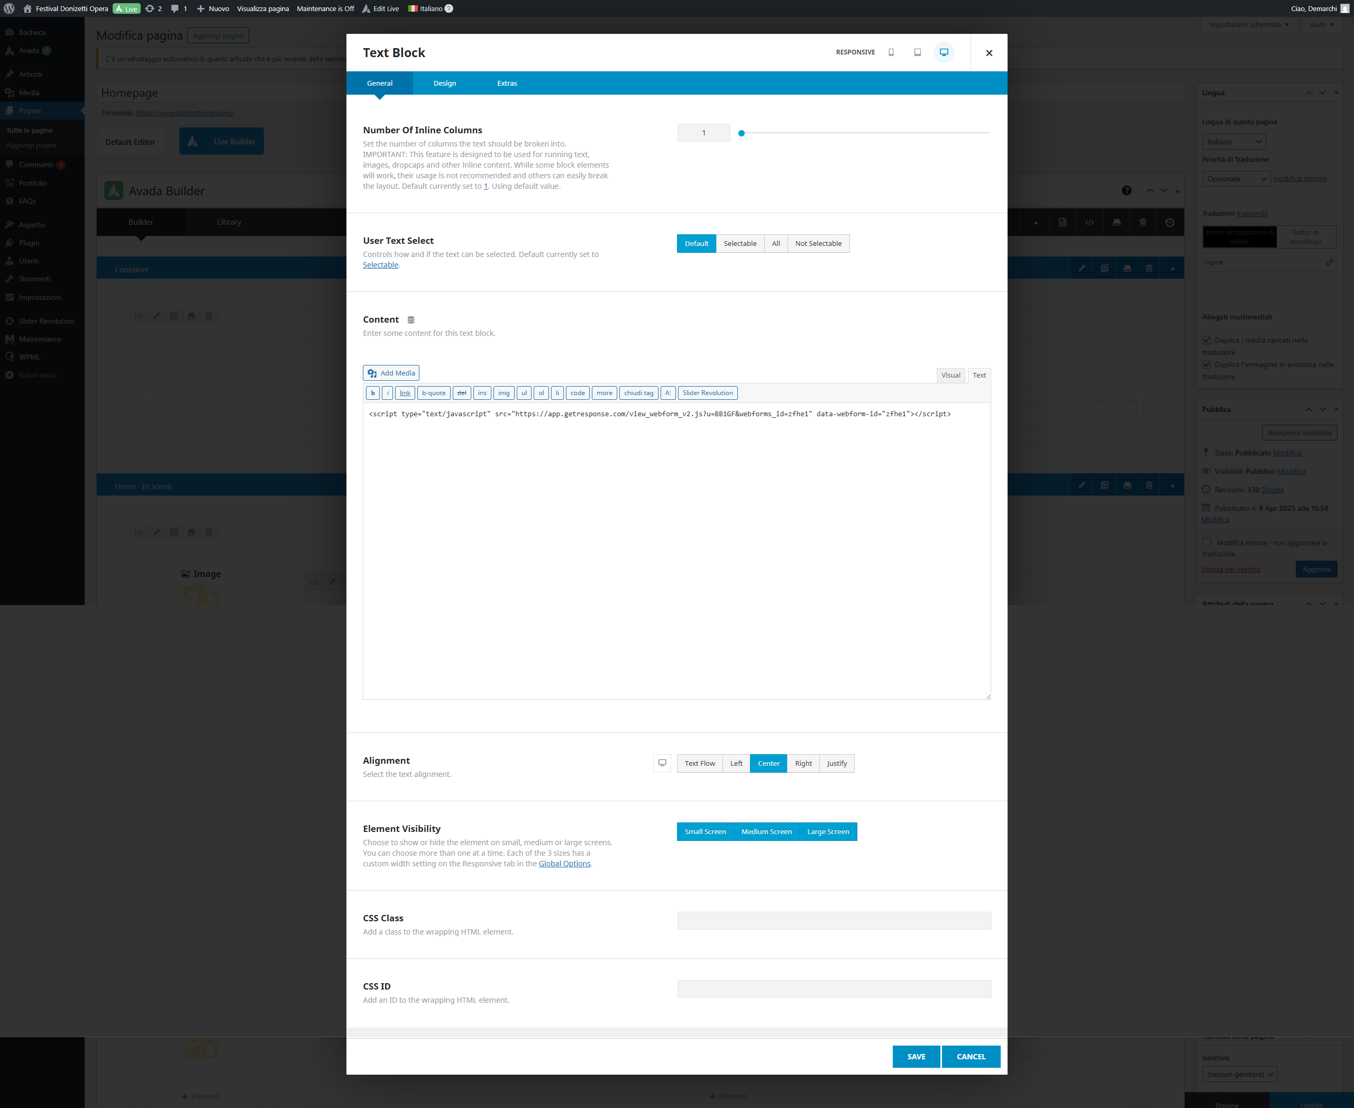Set User Text Select to Default

click(x=697, y=243)
